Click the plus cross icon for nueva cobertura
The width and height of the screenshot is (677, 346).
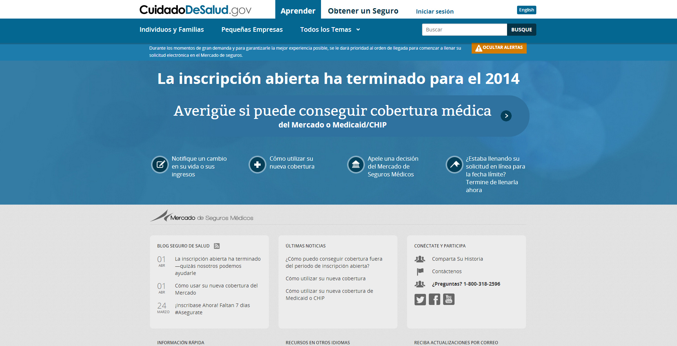257,165
